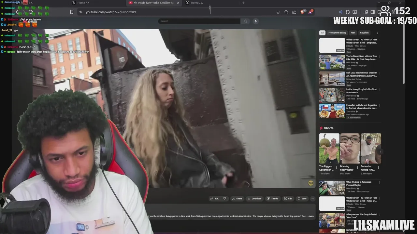
Task: Open the zoom-out magnifier icon in address bar
Action: (286, 12)
